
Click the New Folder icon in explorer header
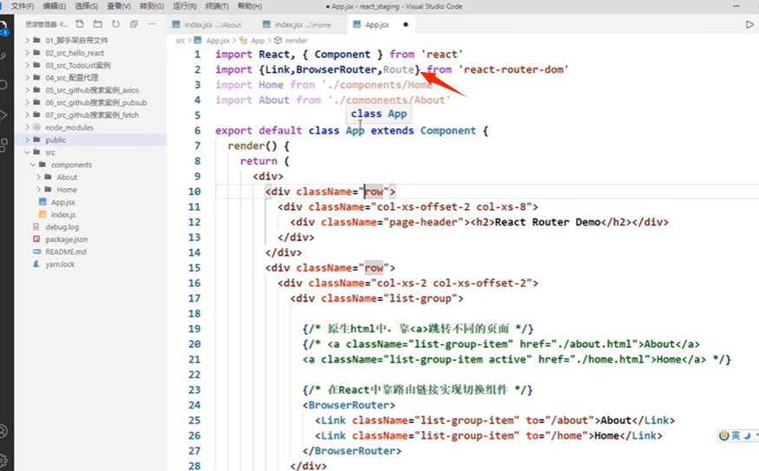coord(98,23)
